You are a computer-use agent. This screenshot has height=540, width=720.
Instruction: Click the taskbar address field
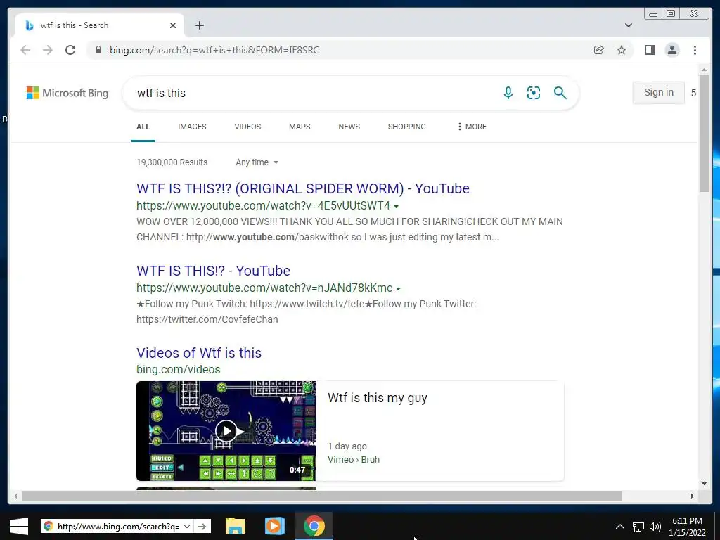coord(117,526)
